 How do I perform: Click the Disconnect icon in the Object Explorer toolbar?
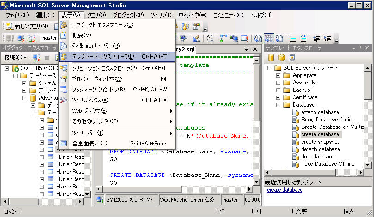point(36,58)
